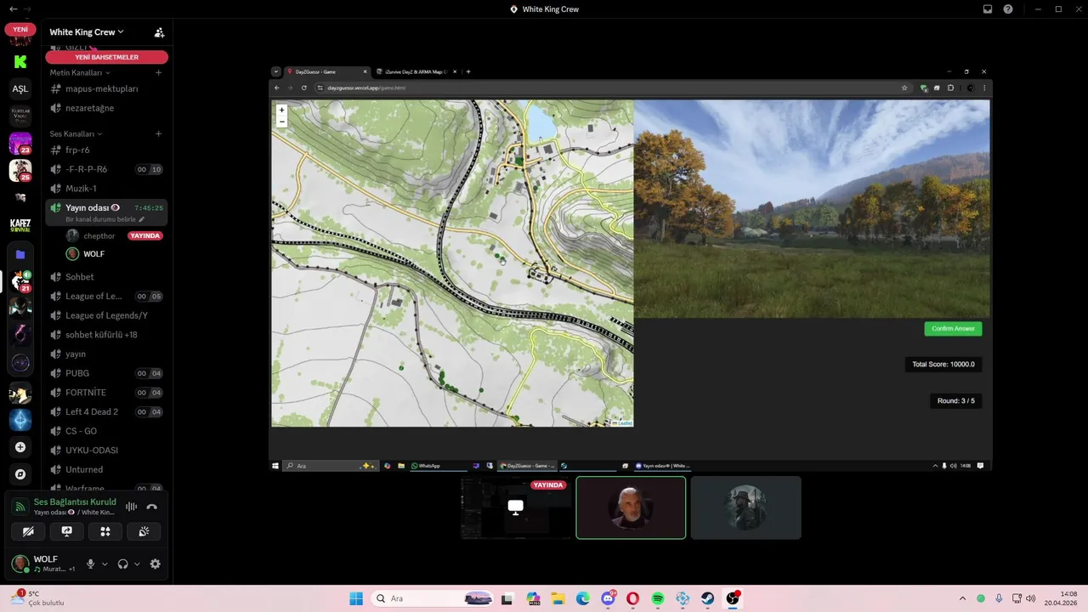Click the streamed Confirm Answer button
Image resolution: width=1088 pixels, height=612 pixels.
(953, 329)
